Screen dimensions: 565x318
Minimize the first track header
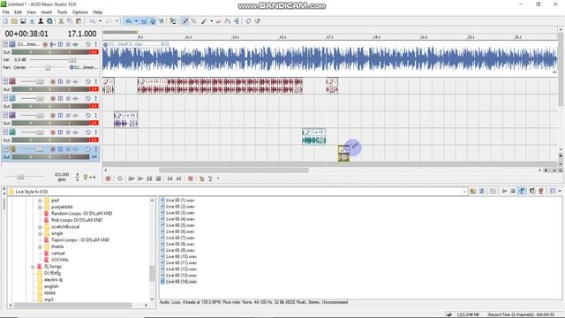(x=5, y=44)
